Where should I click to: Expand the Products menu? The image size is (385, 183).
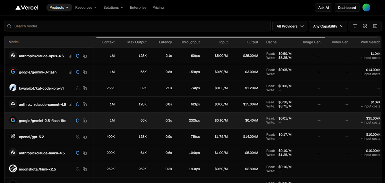pyautogui.click(x=59, y=8)
